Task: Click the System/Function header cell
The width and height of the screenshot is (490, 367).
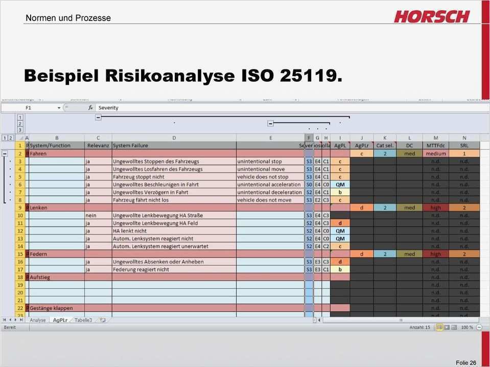Action: 57,145
